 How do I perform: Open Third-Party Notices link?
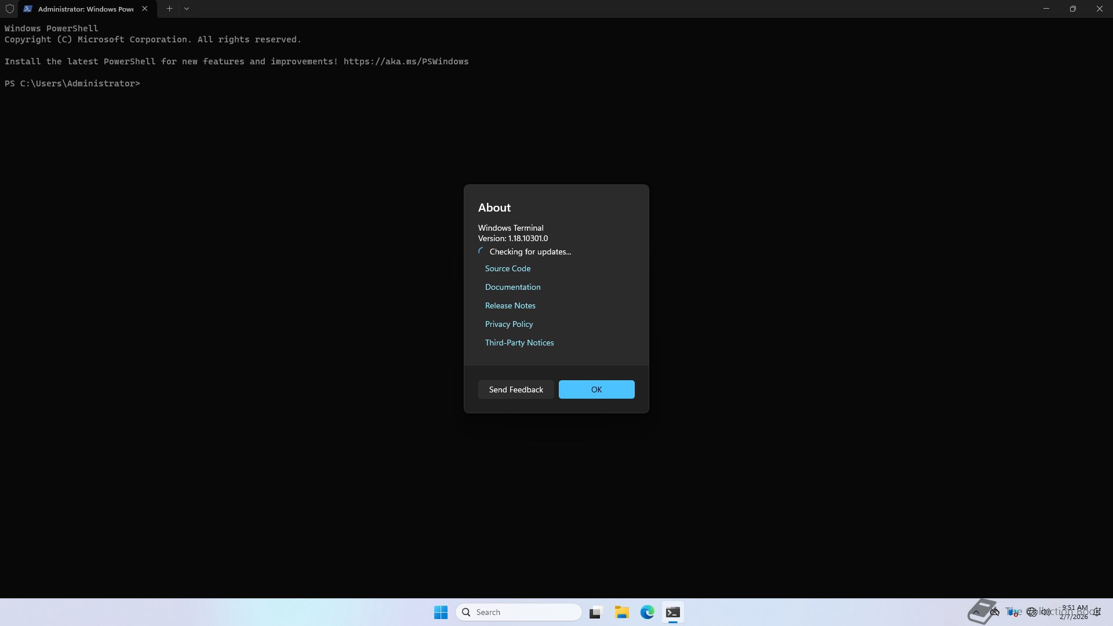pyautogui.click(x=519, y=343)
